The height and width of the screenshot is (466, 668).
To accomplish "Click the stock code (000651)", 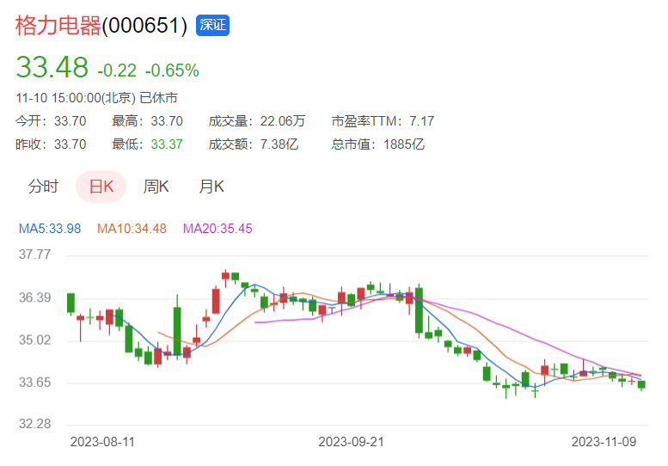I will click(x=144, y=26).
